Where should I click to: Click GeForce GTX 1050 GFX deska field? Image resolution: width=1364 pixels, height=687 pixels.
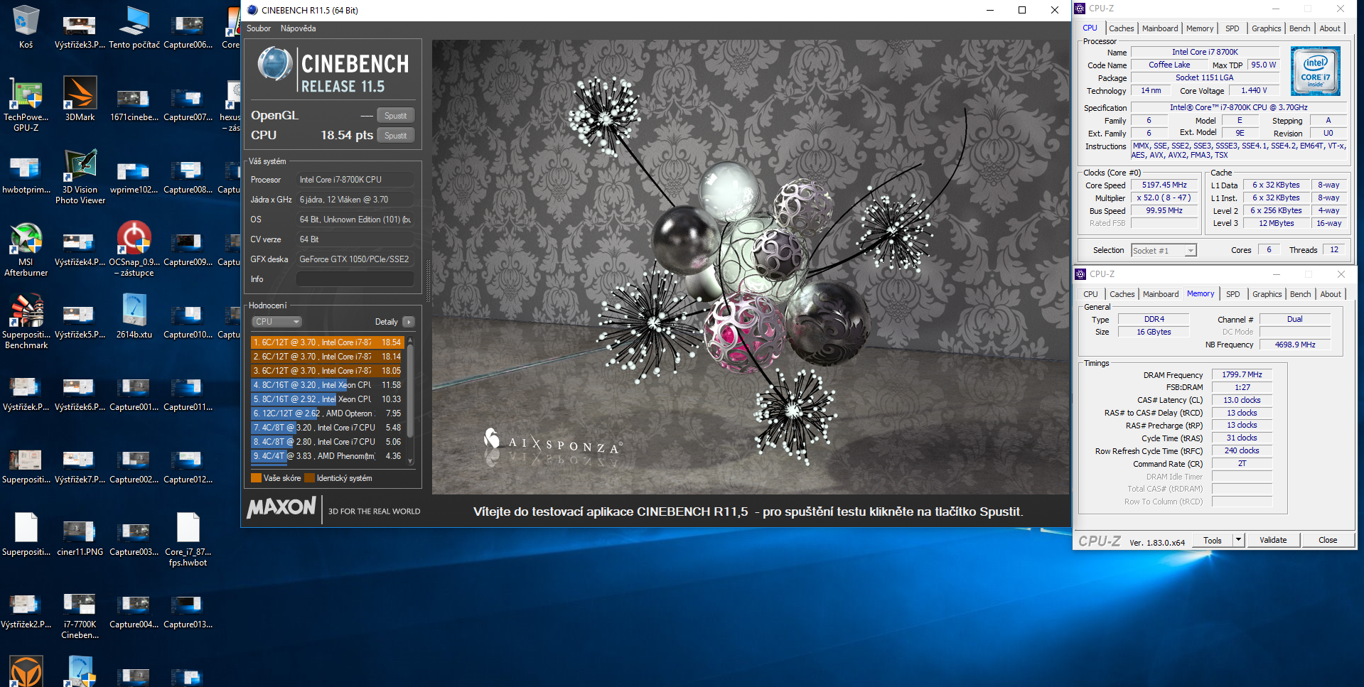point(355,259)
